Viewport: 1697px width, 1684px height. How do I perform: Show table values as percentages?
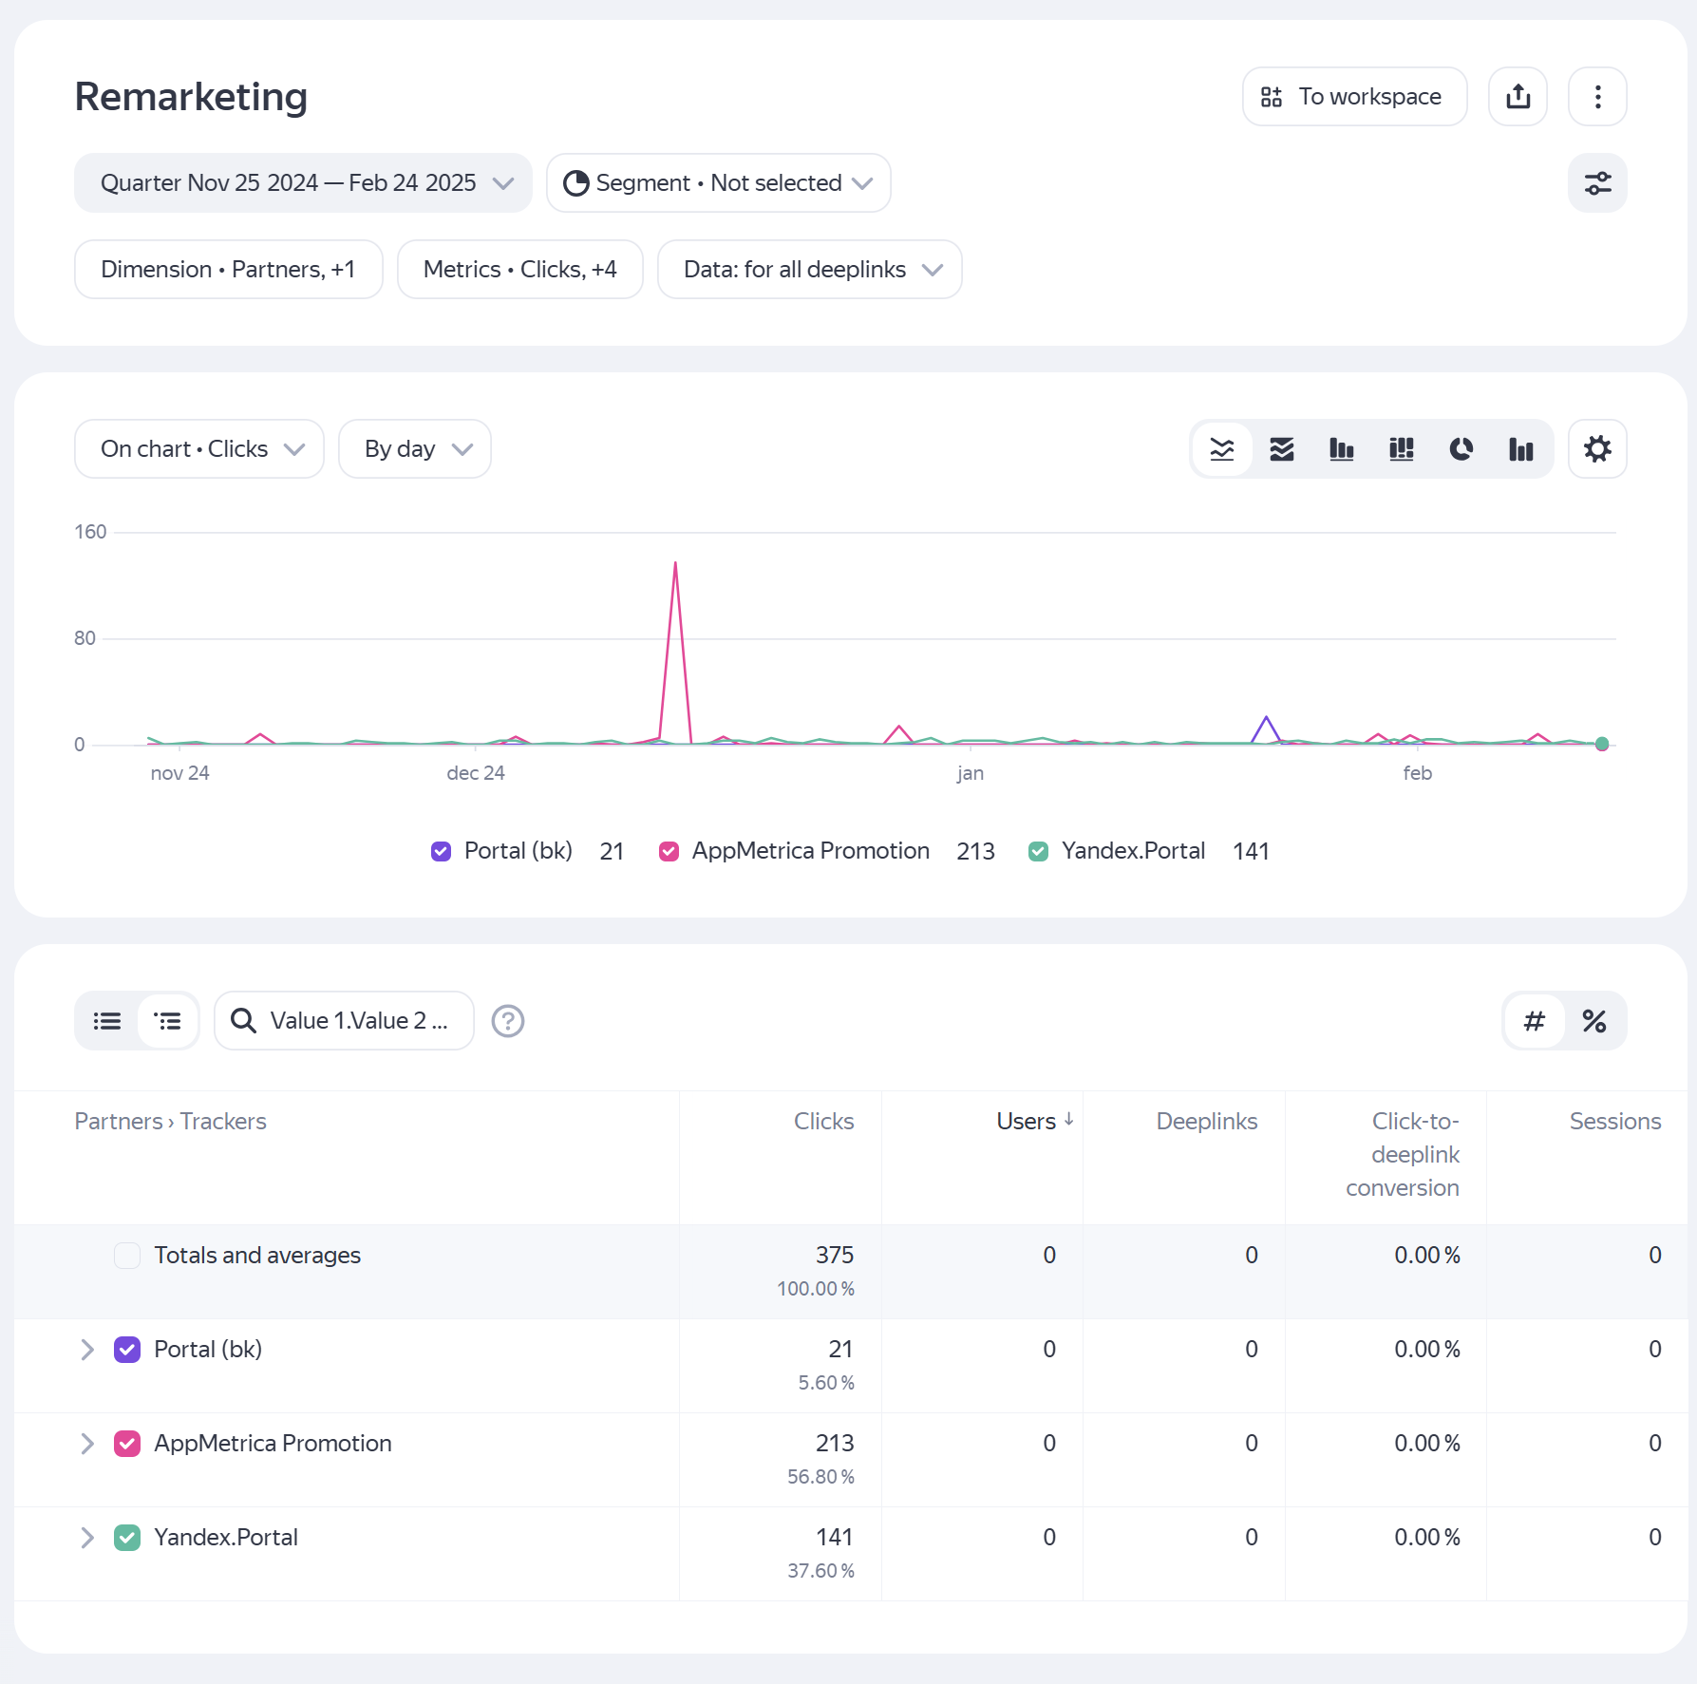pyautogui.click(x=1593, y=1021)
